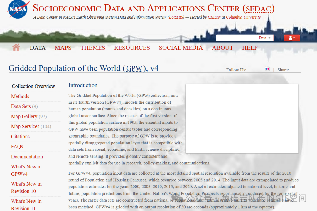This screenshot has height=211, width=317.
Task: Open What's New in GPWv4
Action: (26, 170)
